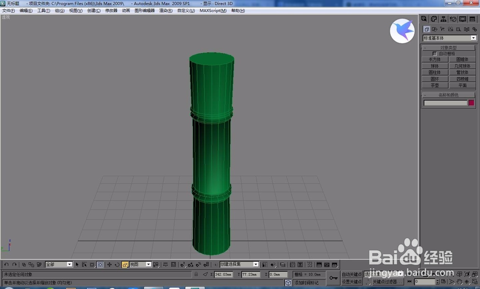Enable the 自动栅格 checkbox
The height and width of the screenshot is (289, 480).
click(x=434, y=54)
